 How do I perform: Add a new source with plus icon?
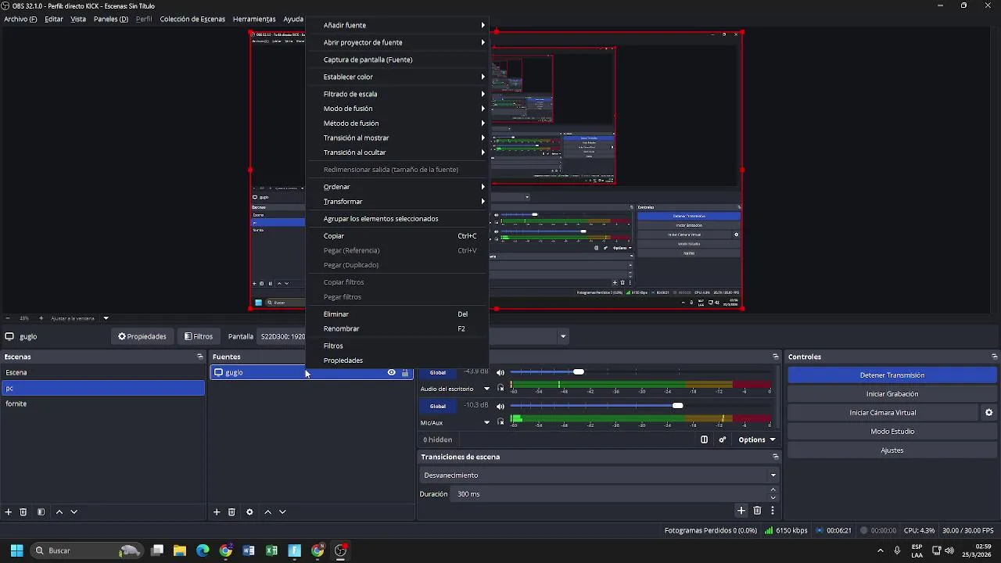coord(217,512)
